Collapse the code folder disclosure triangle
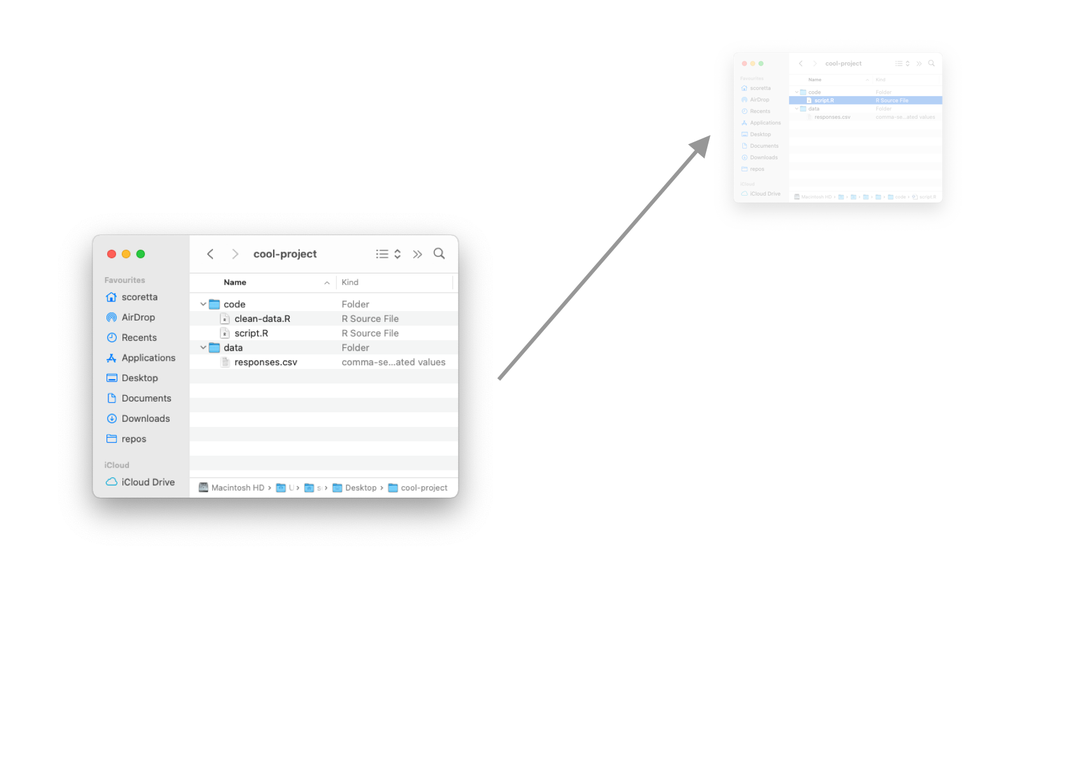Screen dimensions: 1074x759 pos(203,305)
